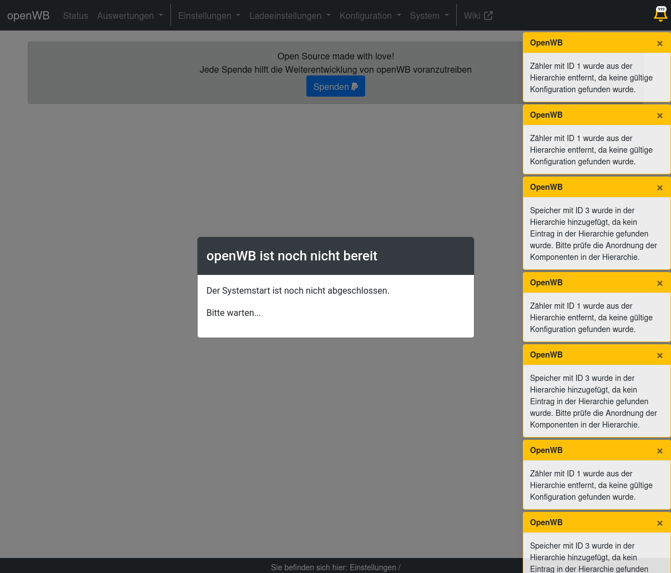Close the bottom partially visible OpenWB toast
The height and width of the screenshot is (573, 671).
[x=660, y=523]
